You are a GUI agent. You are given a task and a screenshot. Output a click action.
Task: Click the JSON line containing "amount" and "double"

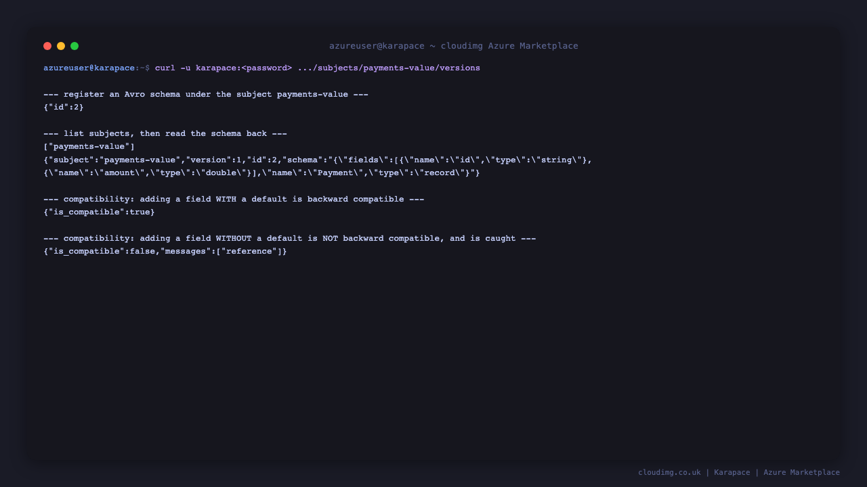(x=261, y=173)
